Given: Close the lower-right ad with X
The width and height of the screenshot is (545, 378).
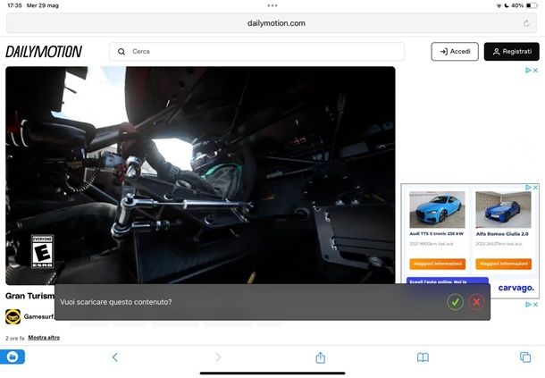Looking at the screenshot, I should (x=535, y=305).
